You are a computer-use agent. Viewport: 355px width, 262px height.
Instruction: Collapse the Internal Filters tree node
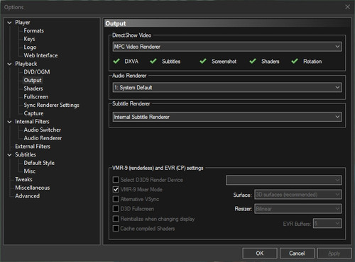(x=9, y=122)
